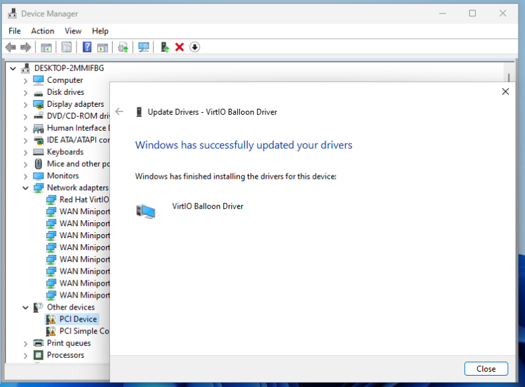Image resolution: width=525 pixels, height=387 pixels.
Task: Expand the Print queues category
Action: tap(25, 344)
